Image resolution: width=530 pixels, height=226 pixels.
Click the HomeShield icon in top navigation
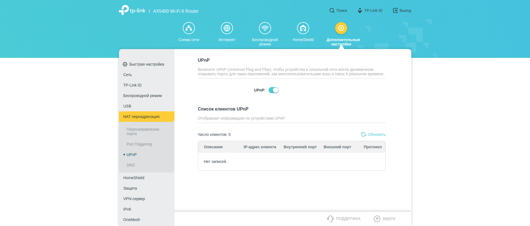(x=303, y=28)
